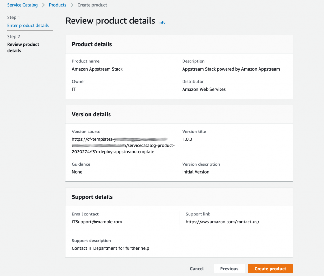Select the email contact ITSupport@example.com
Screen dimensions: 324x276
97,222
